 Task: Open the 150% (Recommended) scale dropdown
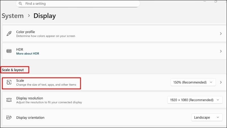click(193, 82)
